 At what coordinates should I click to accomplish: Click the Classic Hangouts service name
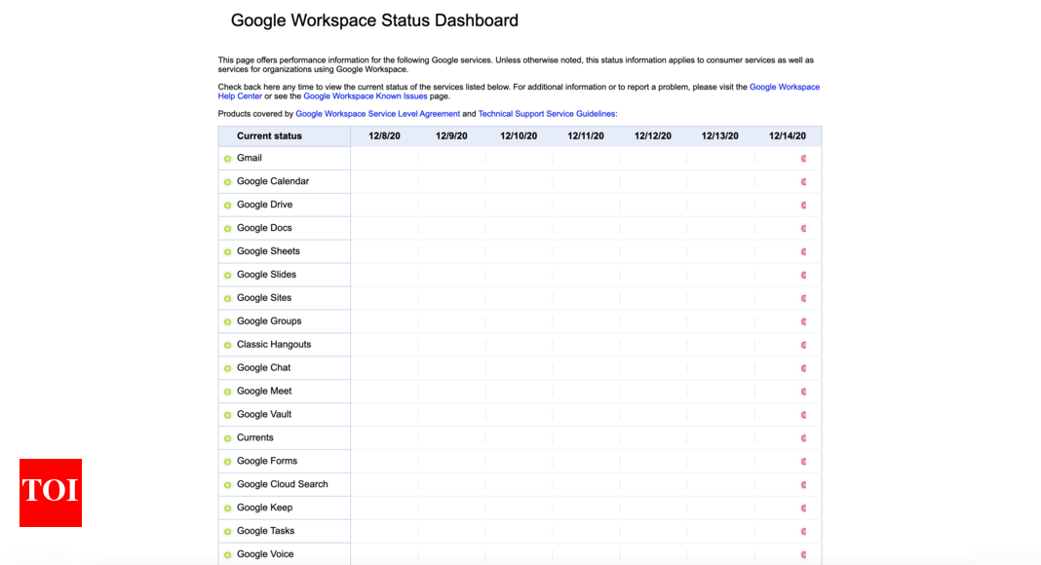pos(274,344)
